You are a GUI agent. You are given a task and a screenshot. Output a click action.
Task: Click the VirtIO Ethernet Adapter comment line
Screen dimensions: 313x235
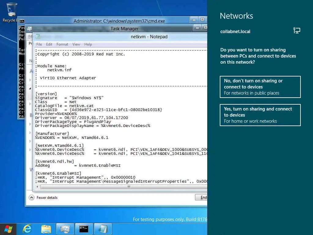[68, 78]
